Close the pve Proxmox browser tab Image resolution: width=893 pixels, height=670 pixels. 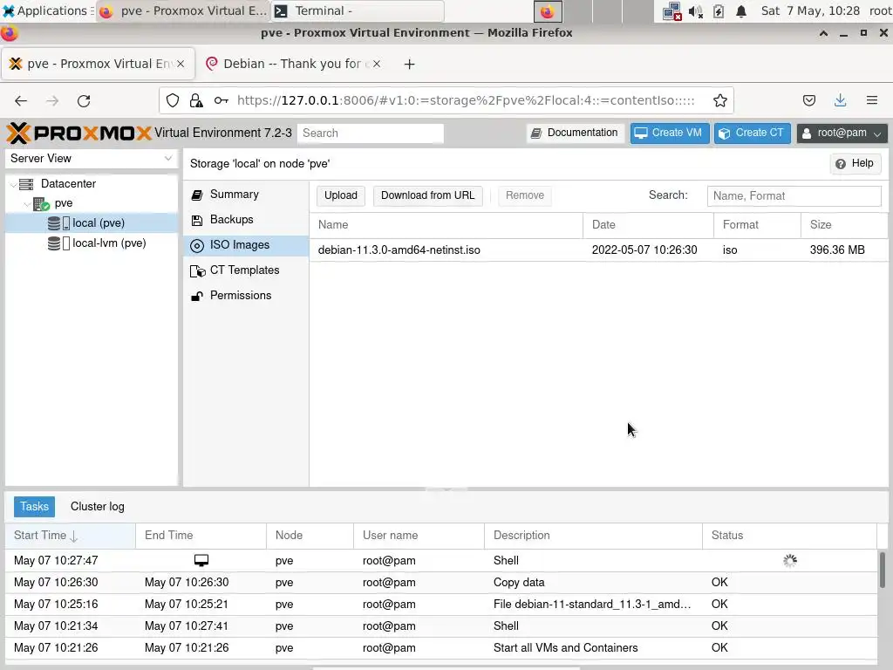click(x=181, y=64)
